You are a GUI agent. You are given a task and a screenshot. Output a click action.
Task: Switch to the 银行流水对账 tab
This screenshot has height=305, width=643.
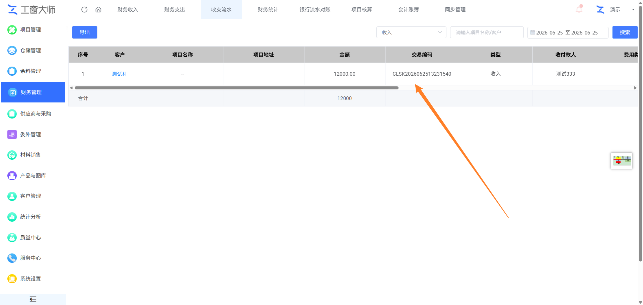[315, 9]
